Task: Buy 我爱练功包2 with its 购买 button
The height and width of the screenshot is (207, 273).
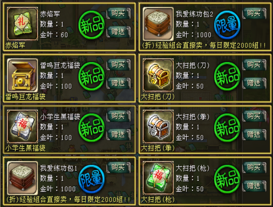Action: [x=254, y=13]
